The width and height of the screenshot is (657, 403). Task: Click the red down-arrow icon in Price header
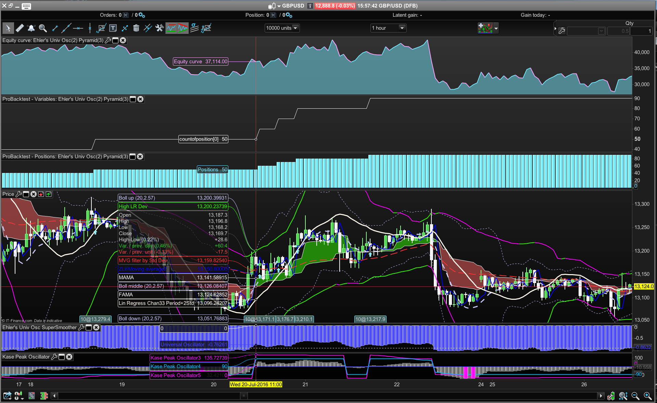[x=41, y=194]
